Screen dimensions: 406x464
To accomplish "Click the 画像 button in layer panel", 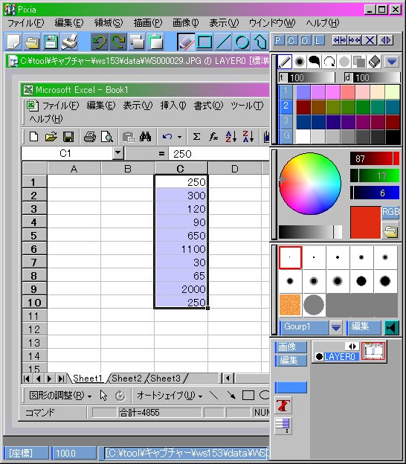I will click(x=291, y=347).
